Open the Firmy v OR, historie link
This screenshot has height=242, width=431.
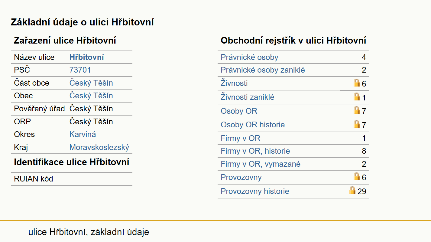click(255, 151)
